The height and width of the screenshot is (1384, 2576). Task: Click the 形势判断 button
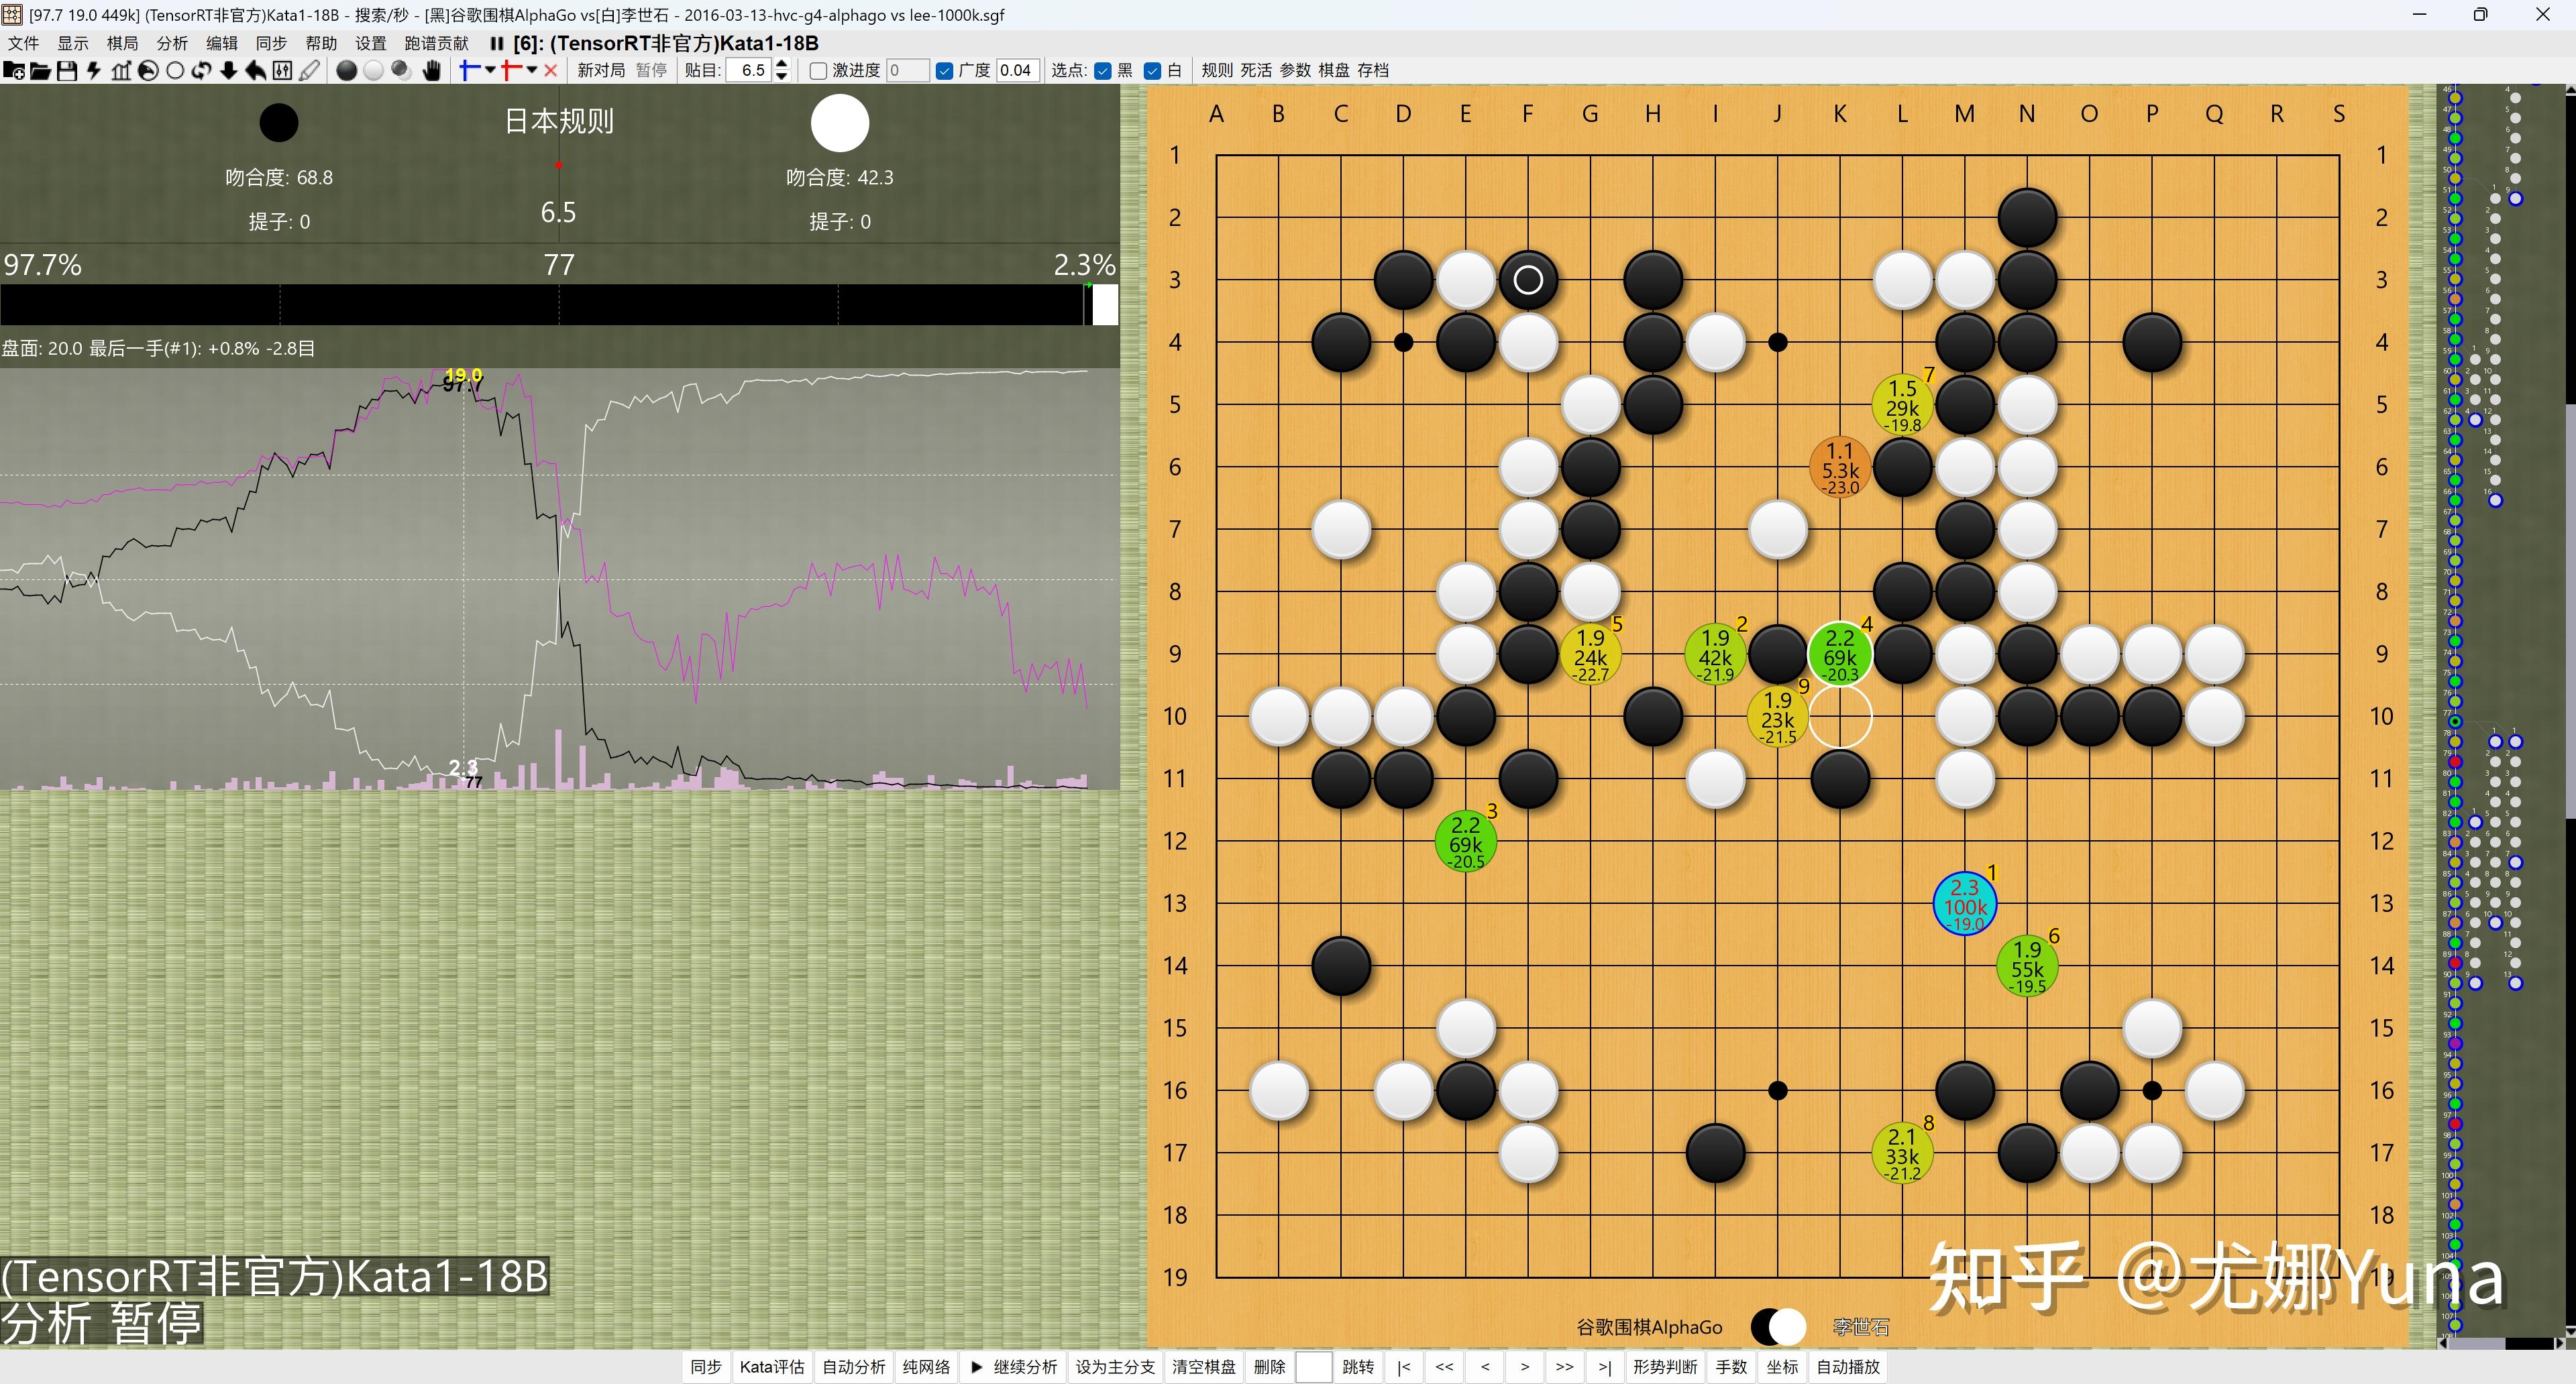tap(1665, 1366)
